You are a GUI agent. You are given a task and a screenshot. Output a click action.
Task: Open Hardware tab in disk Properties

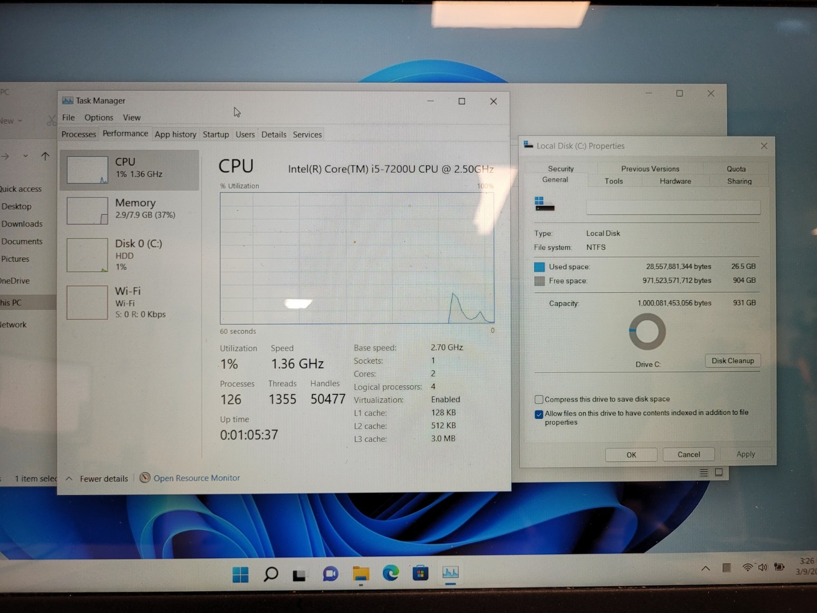pos(675,181)
